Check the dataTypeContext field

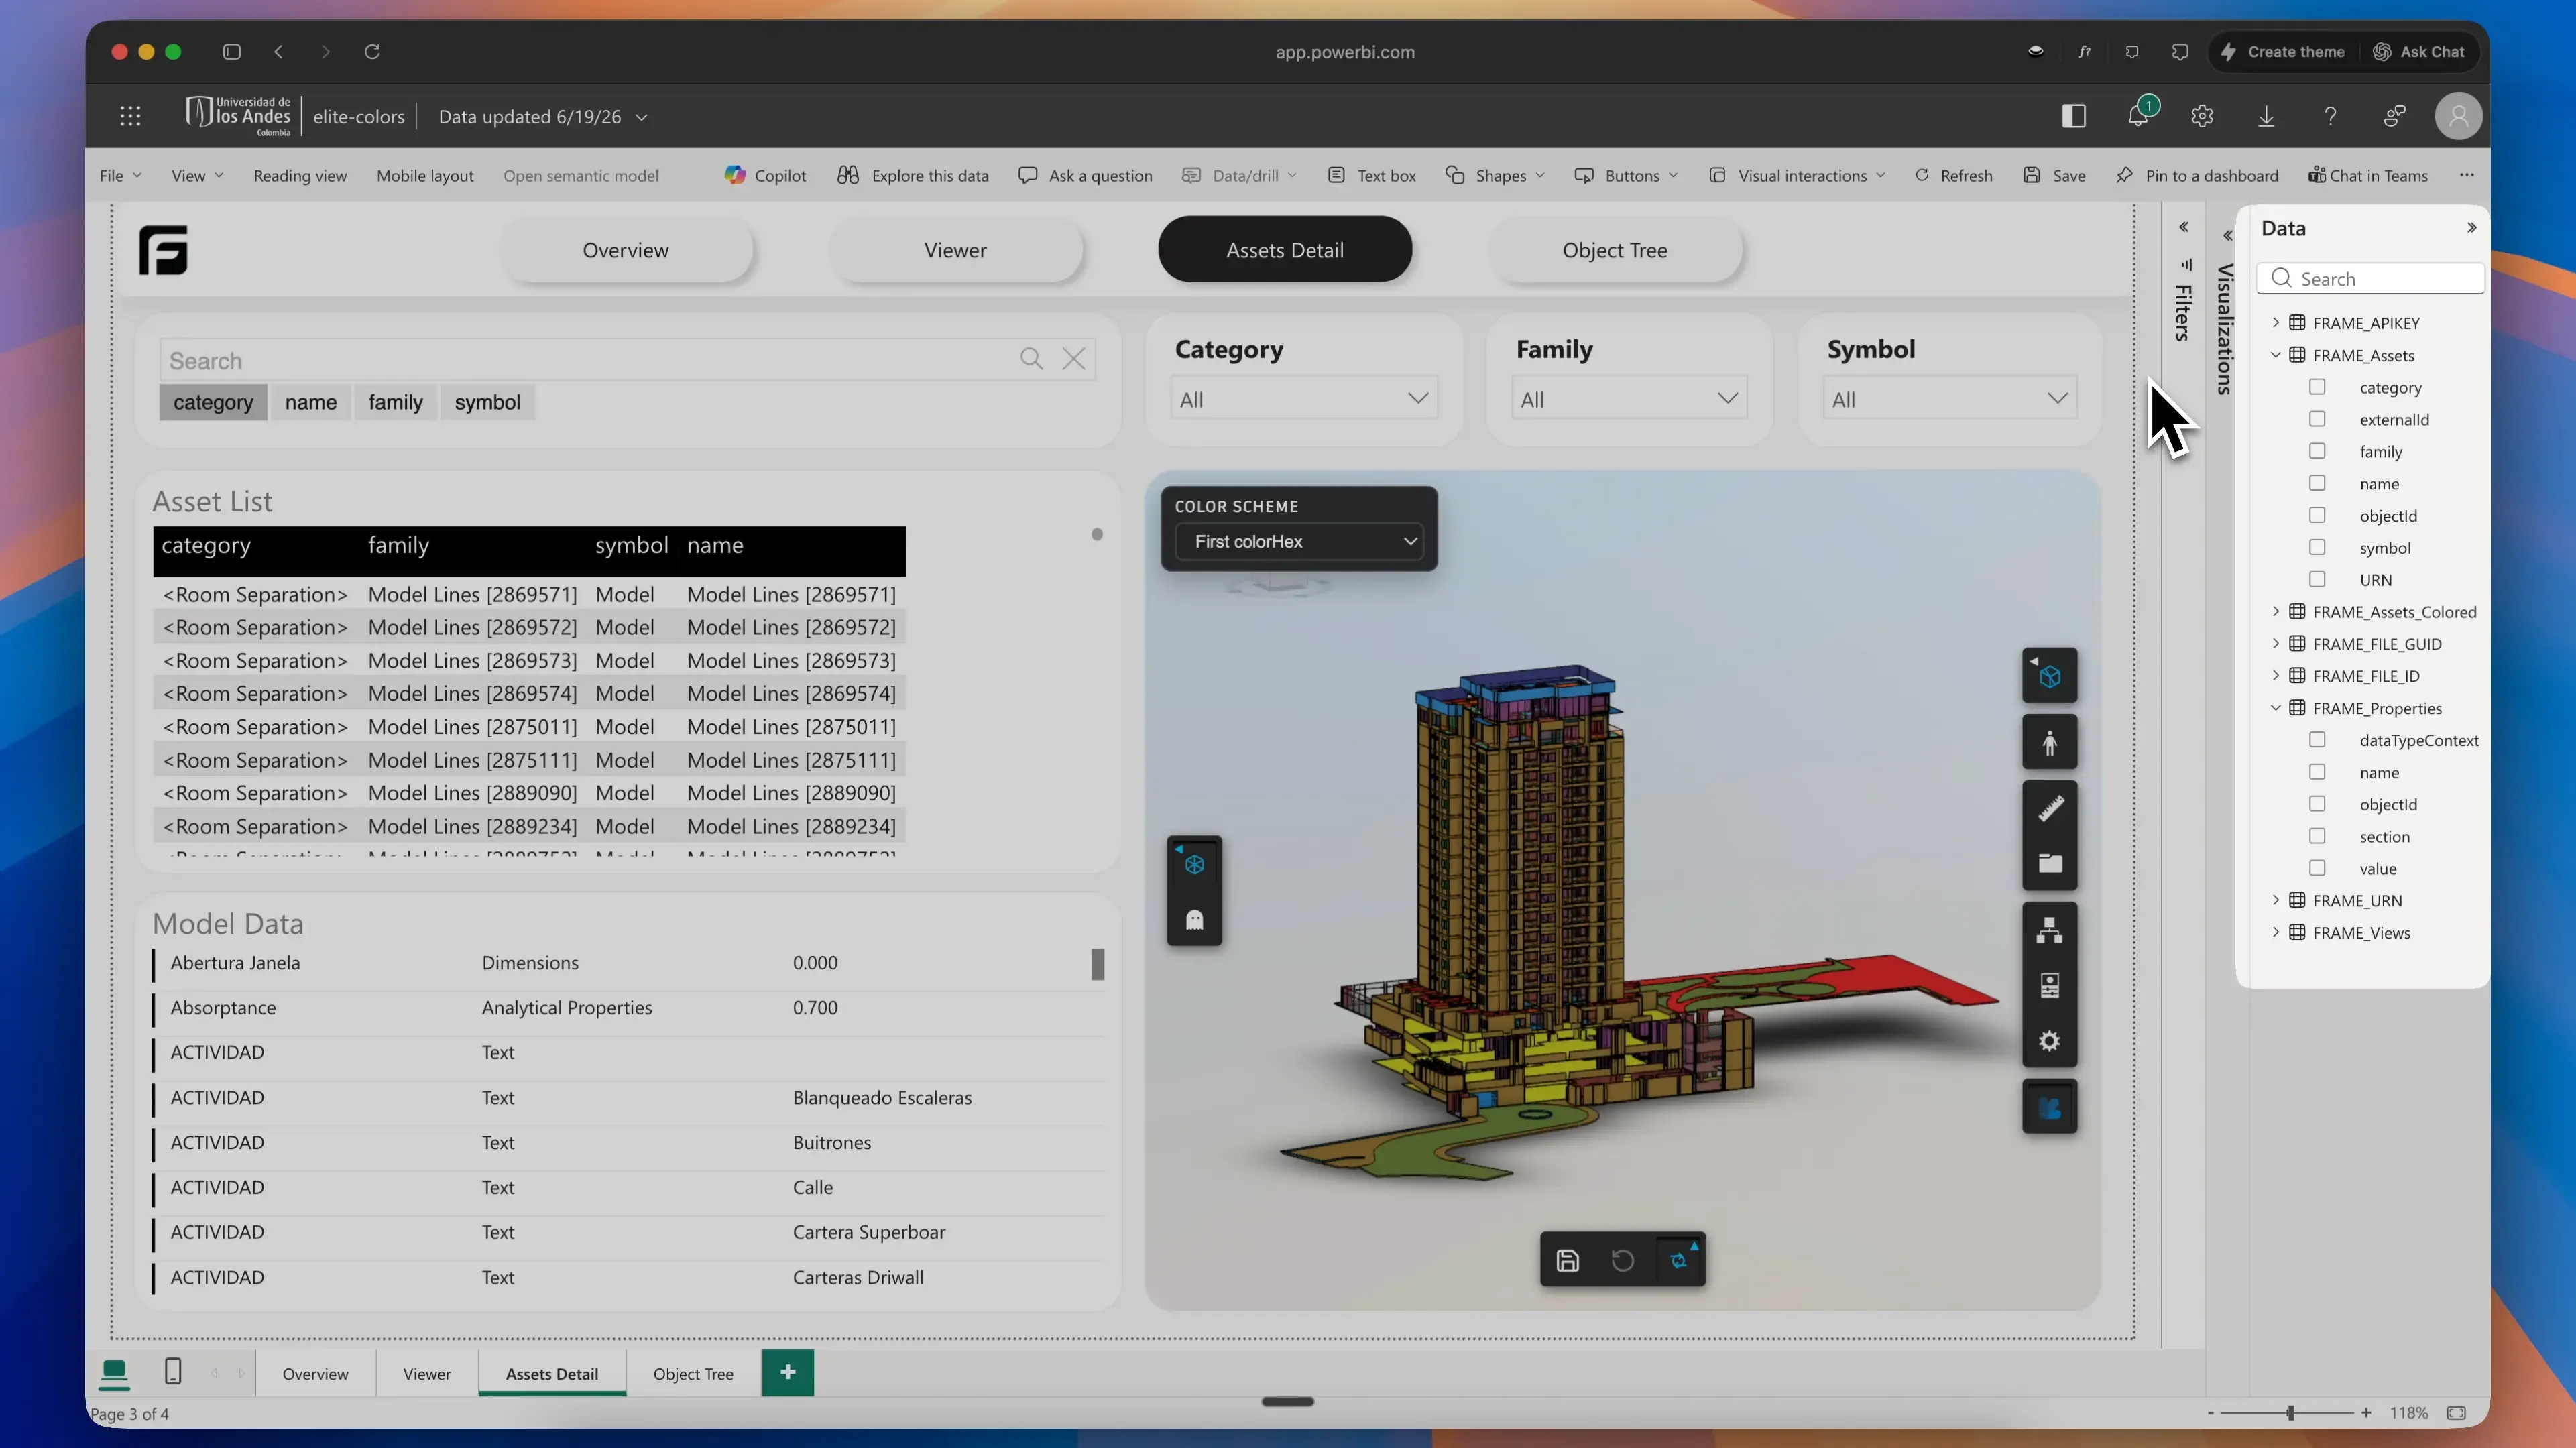click(2316, 740)
